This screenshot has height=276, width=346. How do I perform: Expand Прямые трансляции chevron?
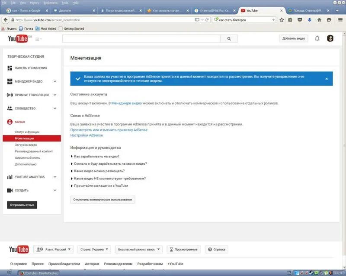tap(55, 95)
